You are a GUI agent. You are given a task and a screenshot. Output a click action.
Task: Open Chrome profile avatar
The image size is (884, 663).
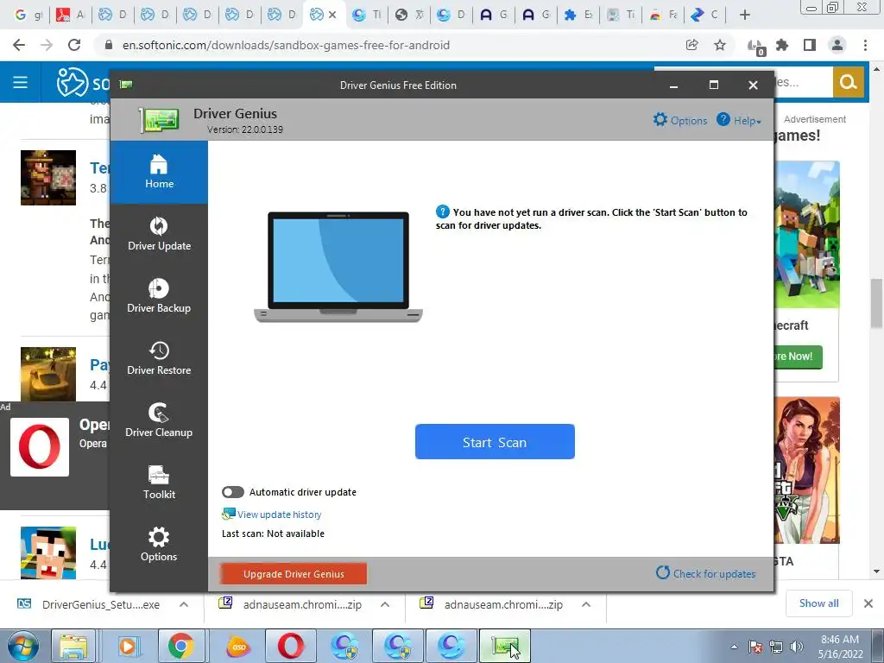[x=837, y=45]
